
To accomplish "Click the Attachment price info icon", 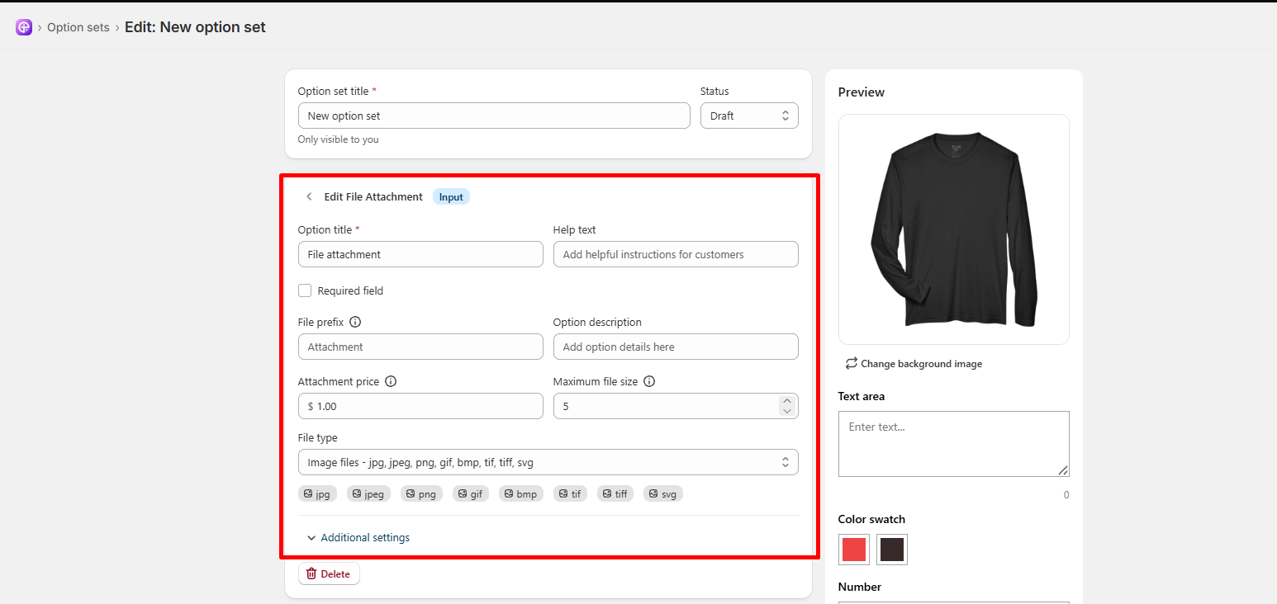I will 391,382.
